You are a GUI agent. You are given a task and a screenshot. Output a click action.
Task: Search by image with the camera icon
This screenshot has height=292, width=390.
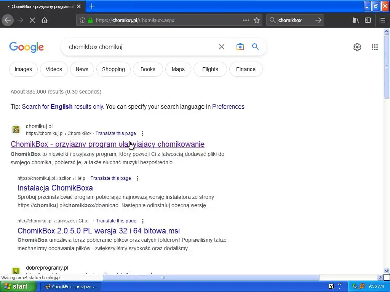click(240, 47)
